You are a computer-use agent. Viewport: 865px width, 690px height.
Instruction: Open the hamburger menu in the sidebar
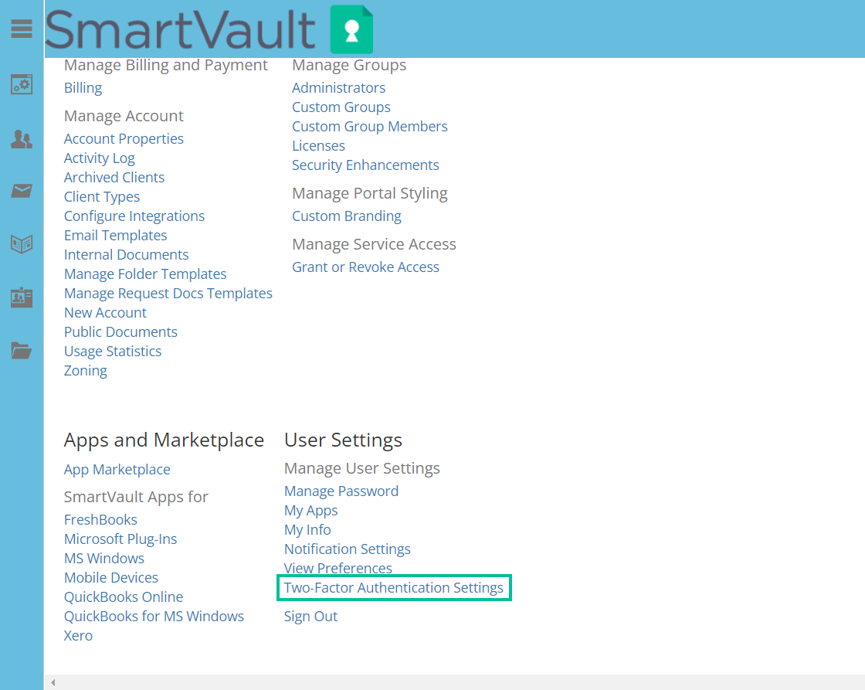click(21, 29)
